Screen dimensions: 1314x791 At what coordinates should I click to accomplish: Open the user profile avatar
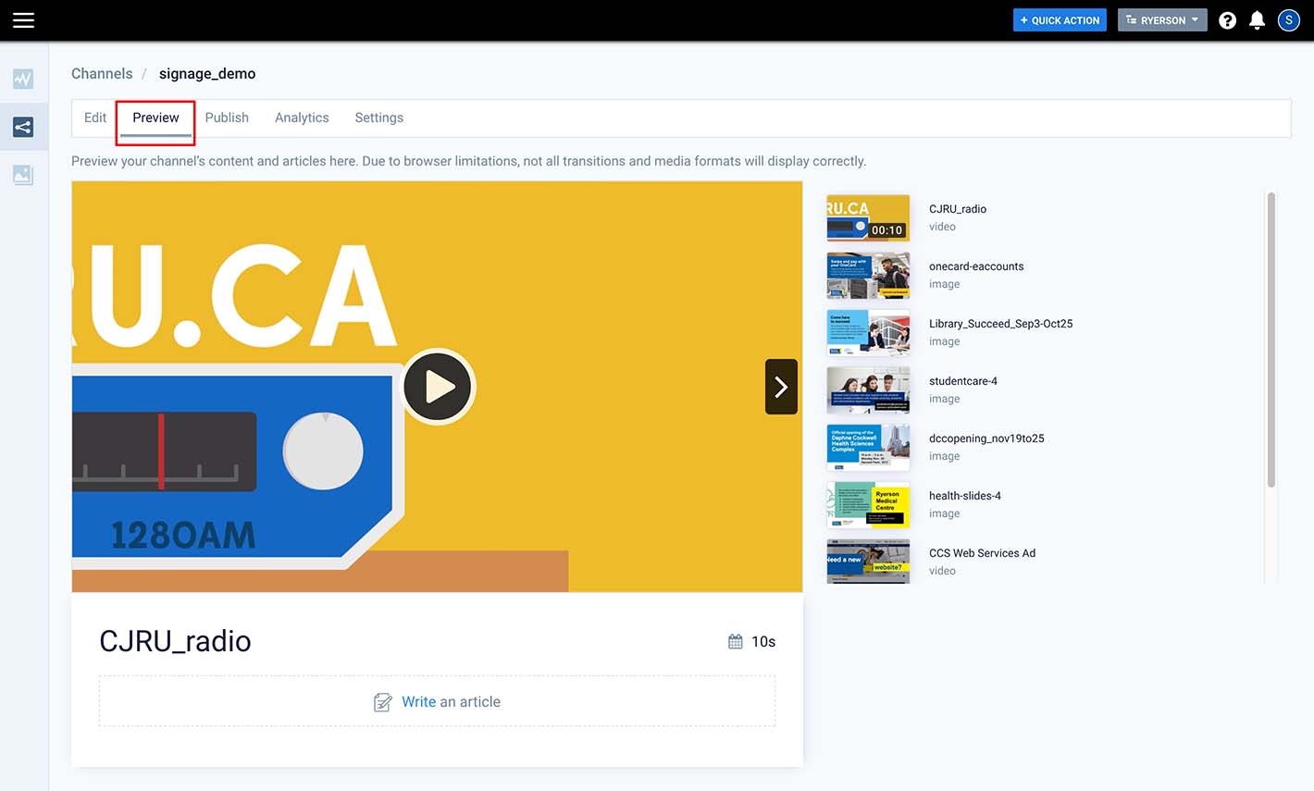click(1288, 20)
